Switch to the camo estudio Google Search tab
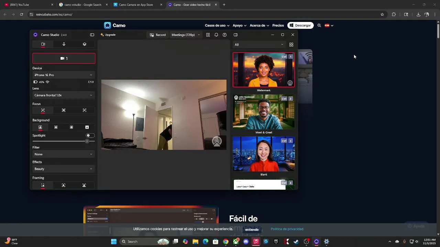 click(x=82, y=5)
